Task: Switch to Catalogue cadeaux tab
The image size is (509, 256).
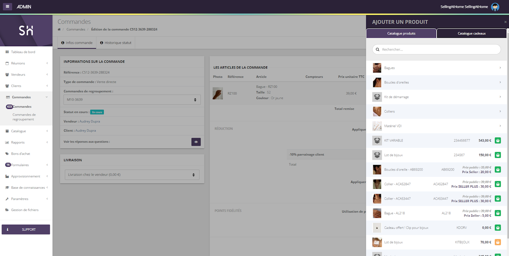Action: click(x=472, y=33)
